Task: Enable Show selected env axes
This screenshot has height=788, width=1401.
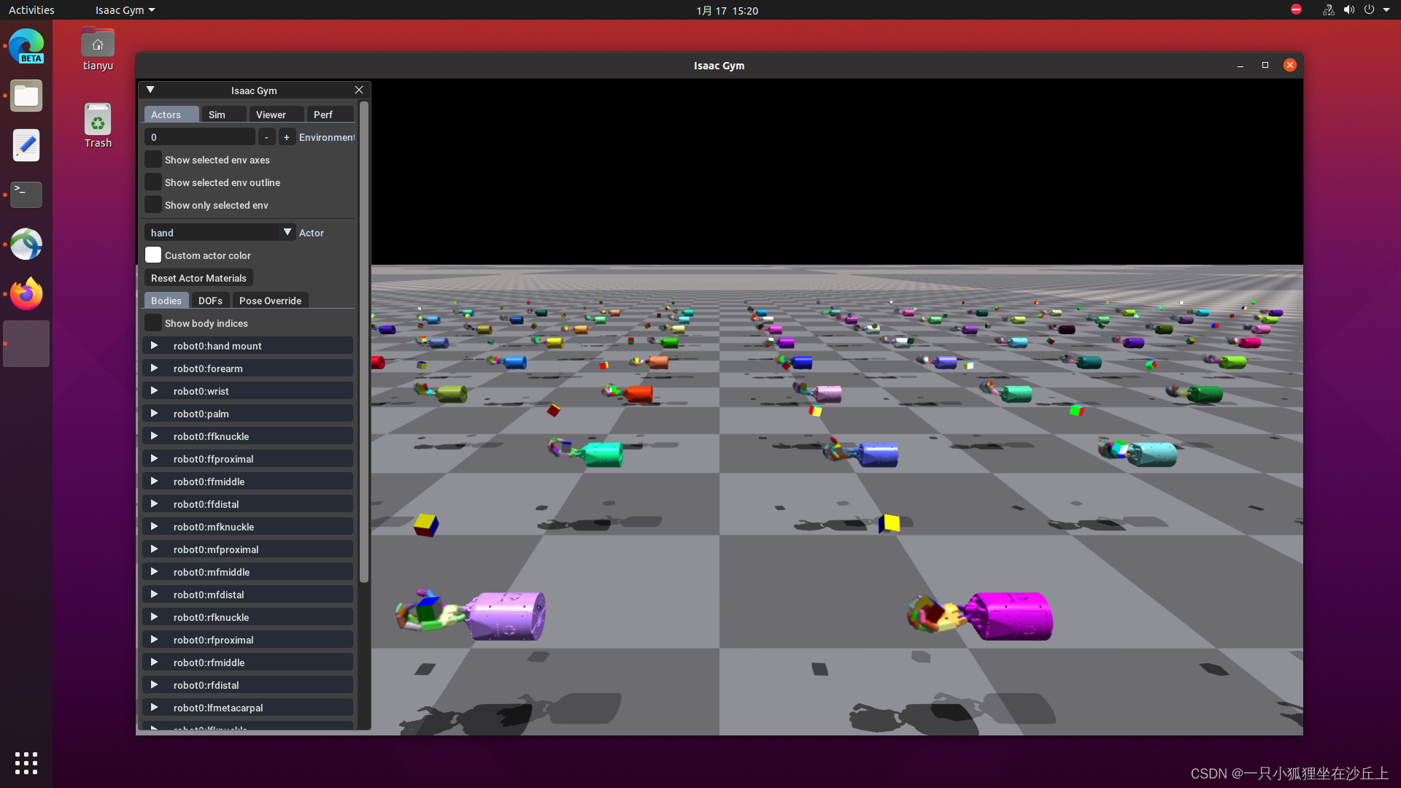Action: tap(153, 160)
